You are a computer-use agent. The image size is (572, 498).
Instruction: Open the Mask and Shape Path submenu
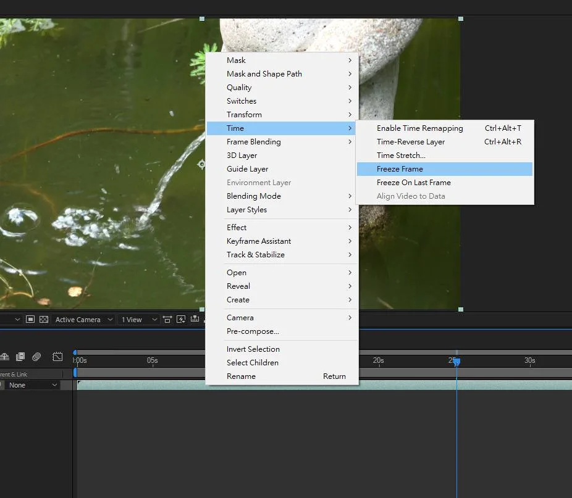(x=282, y=74)
